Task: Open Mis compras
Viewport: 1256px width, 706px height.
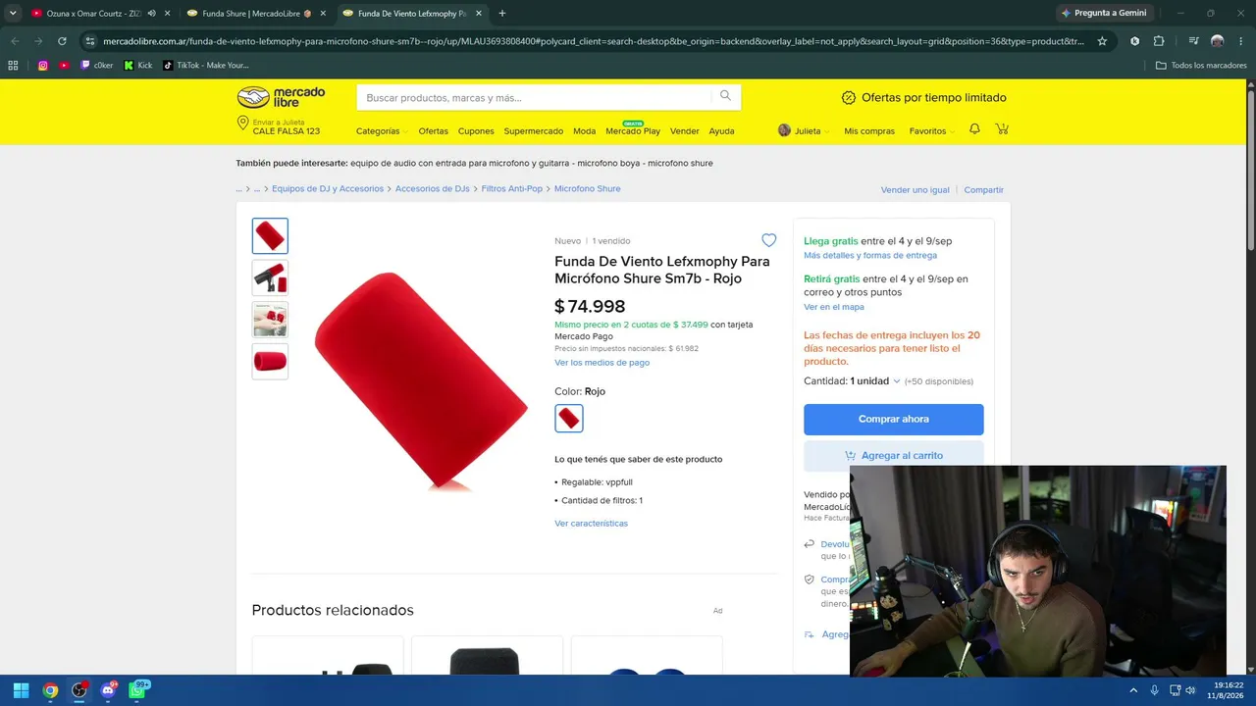Action: (869, 131)
